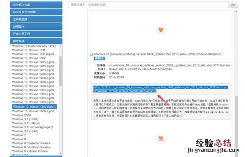This screenshot has height=157, width=245.
Task: Click the main content scrollbar thumb
Action: coord(237,126)
